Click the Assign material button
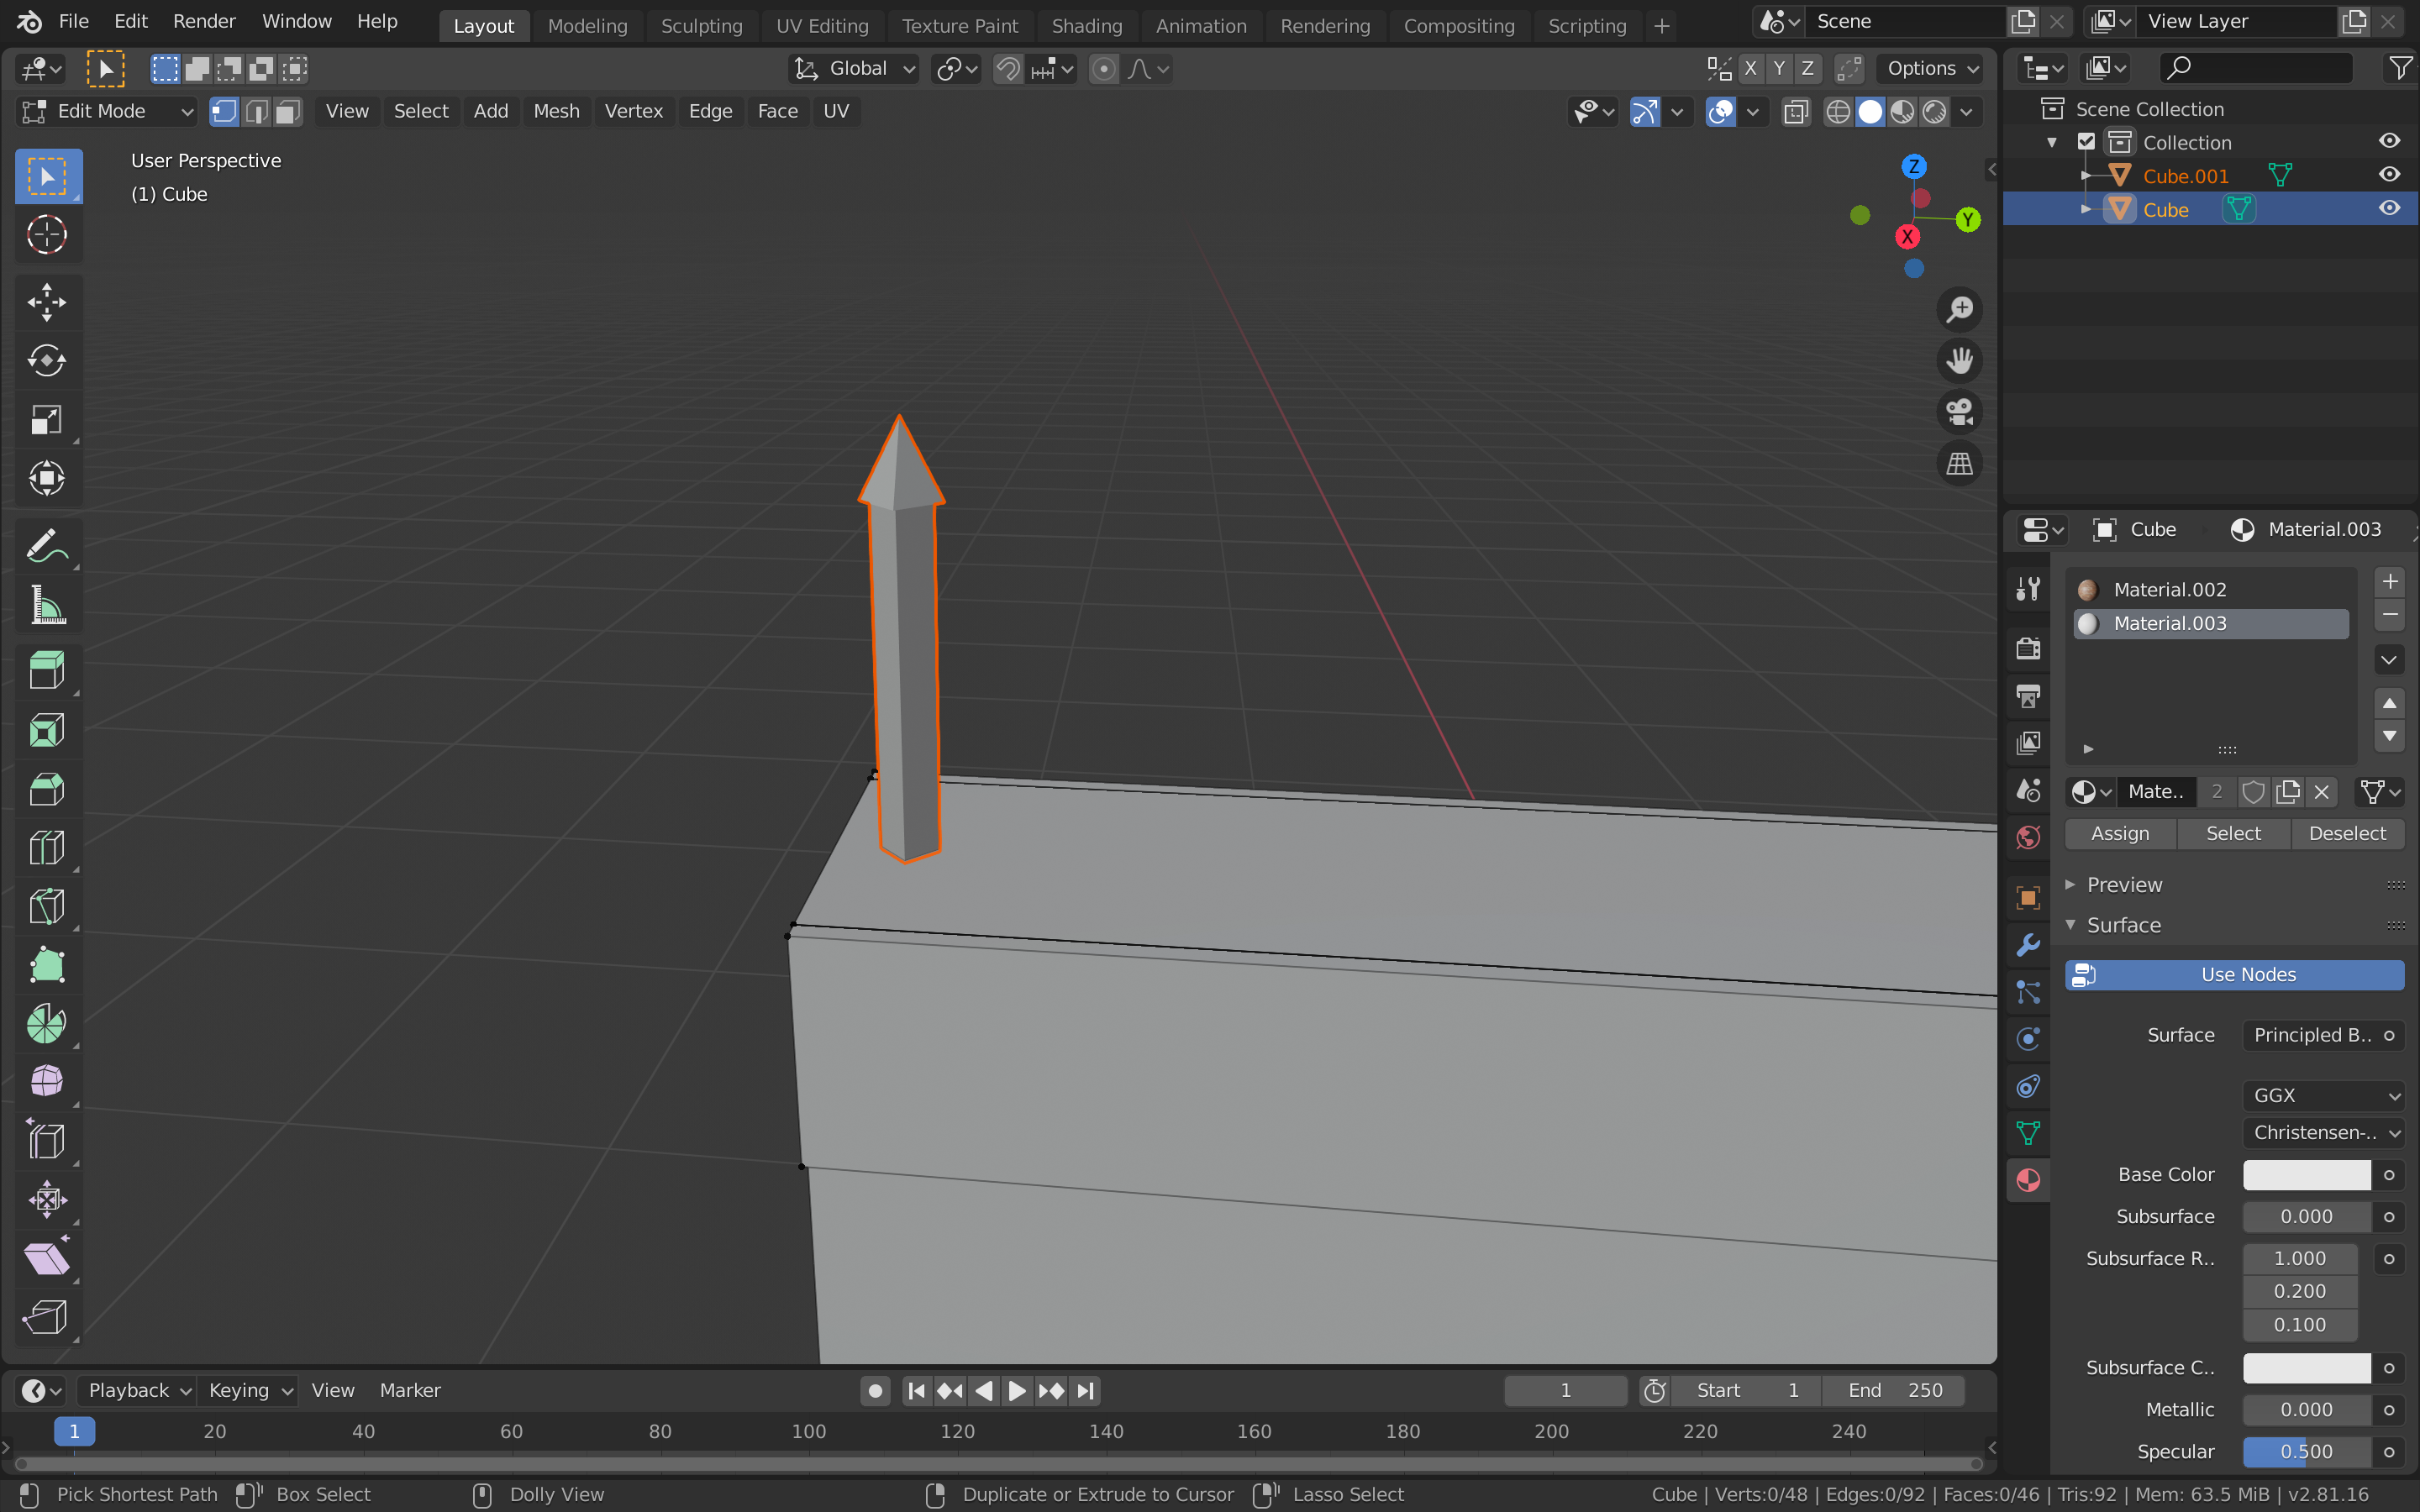This screenshot has width=2420, height=1512. [2121, 833]
